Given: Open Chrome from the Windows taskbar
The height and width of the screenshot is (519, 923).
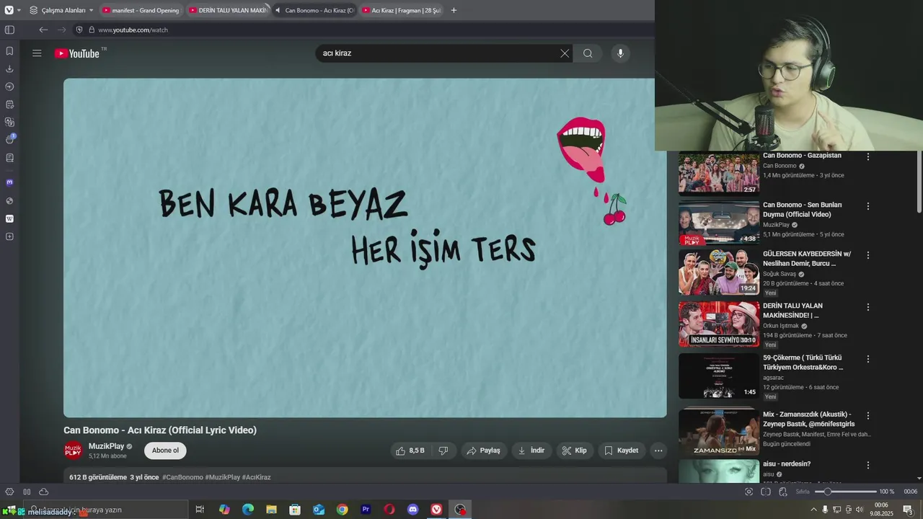Looking at the screenshot, I should pos(342,510).
